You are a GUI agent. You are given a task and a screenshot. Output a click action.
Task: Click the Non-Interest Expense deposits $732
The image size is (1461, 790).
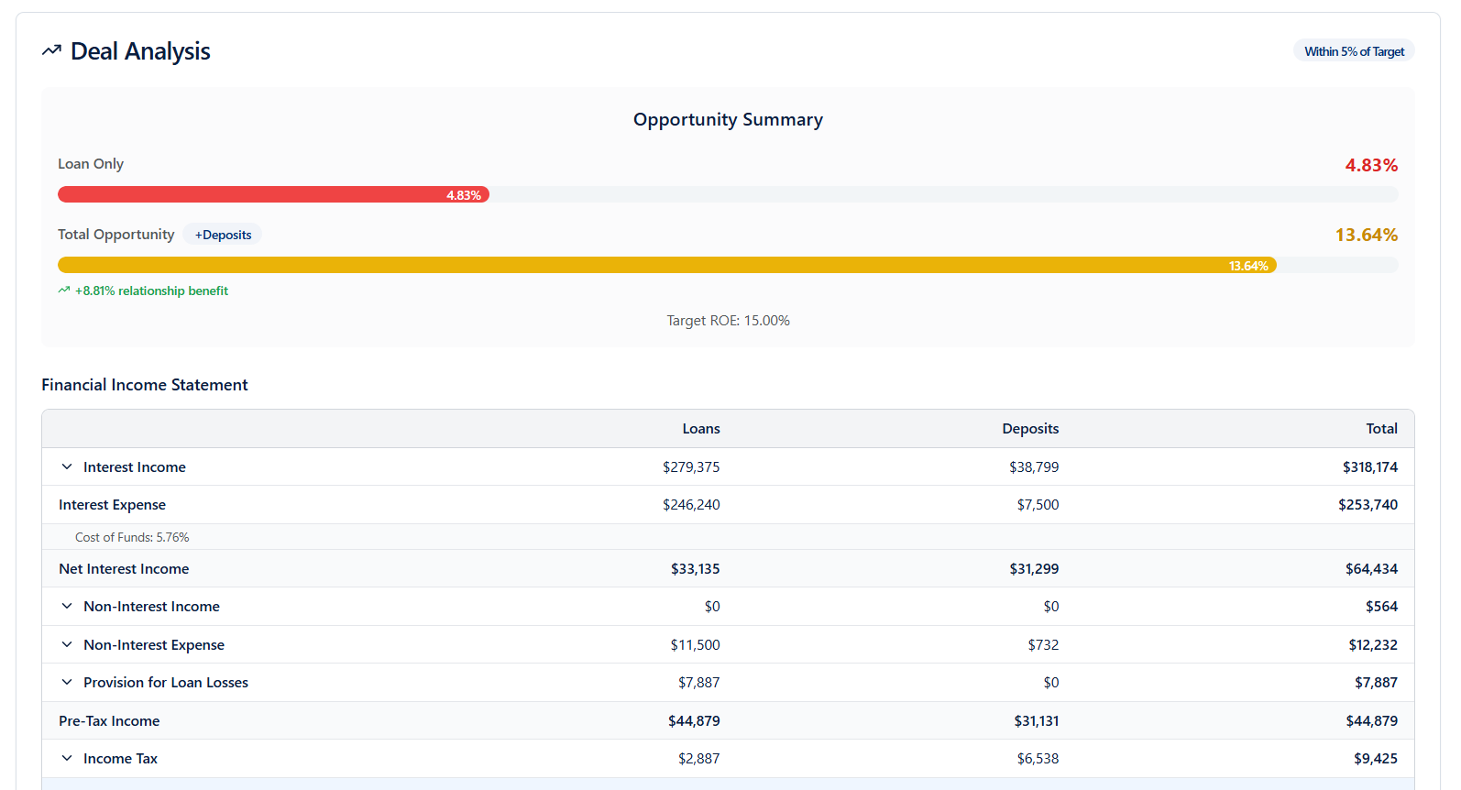click(1043, 645)
